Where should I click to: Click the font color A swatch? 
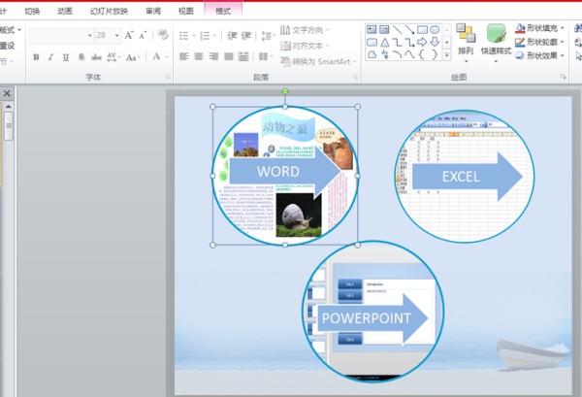[x=155, y=57]
